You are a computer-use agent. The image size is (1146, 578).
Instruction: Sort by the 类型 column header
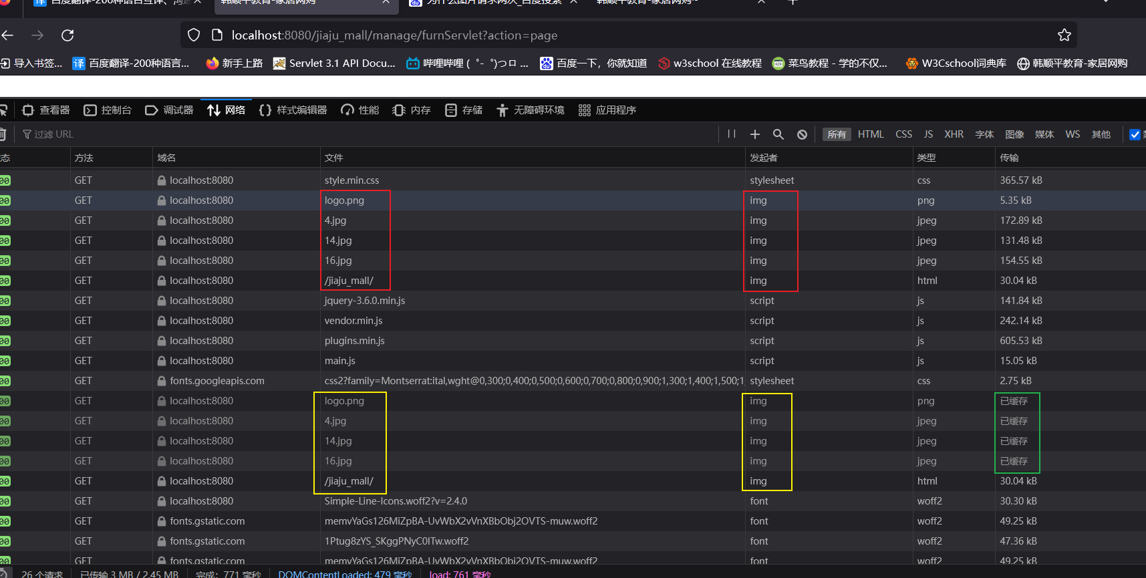point(954,158)
